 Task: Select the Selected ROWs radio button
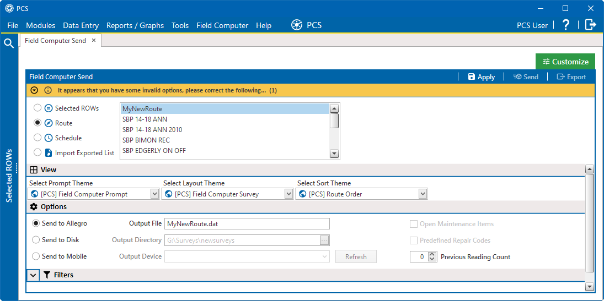38,108
